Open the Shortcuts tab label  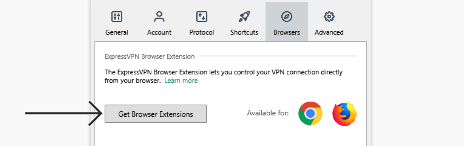click(244, 32)
